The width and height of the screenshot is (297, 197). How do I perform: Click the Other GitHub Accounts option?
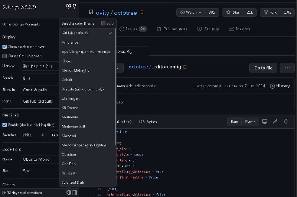click(21, 24)
